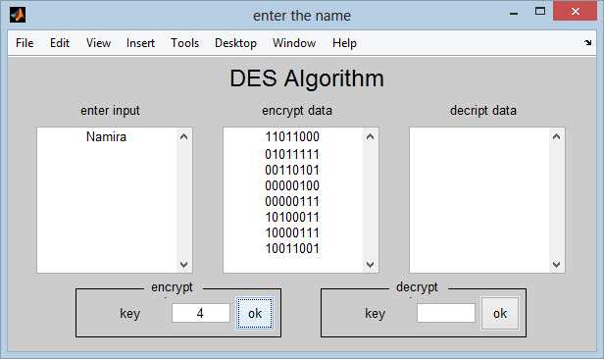Click the Namira entry in input box
604x359 pixels.
106,136
